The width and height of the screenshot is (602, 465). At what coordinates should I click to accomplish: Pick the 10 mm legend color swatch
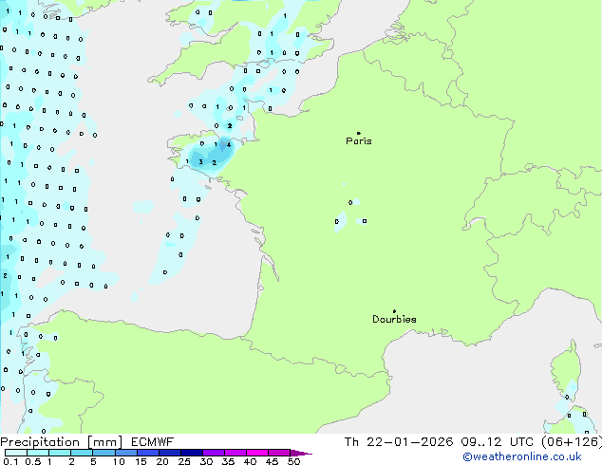[x=125, y=453]
